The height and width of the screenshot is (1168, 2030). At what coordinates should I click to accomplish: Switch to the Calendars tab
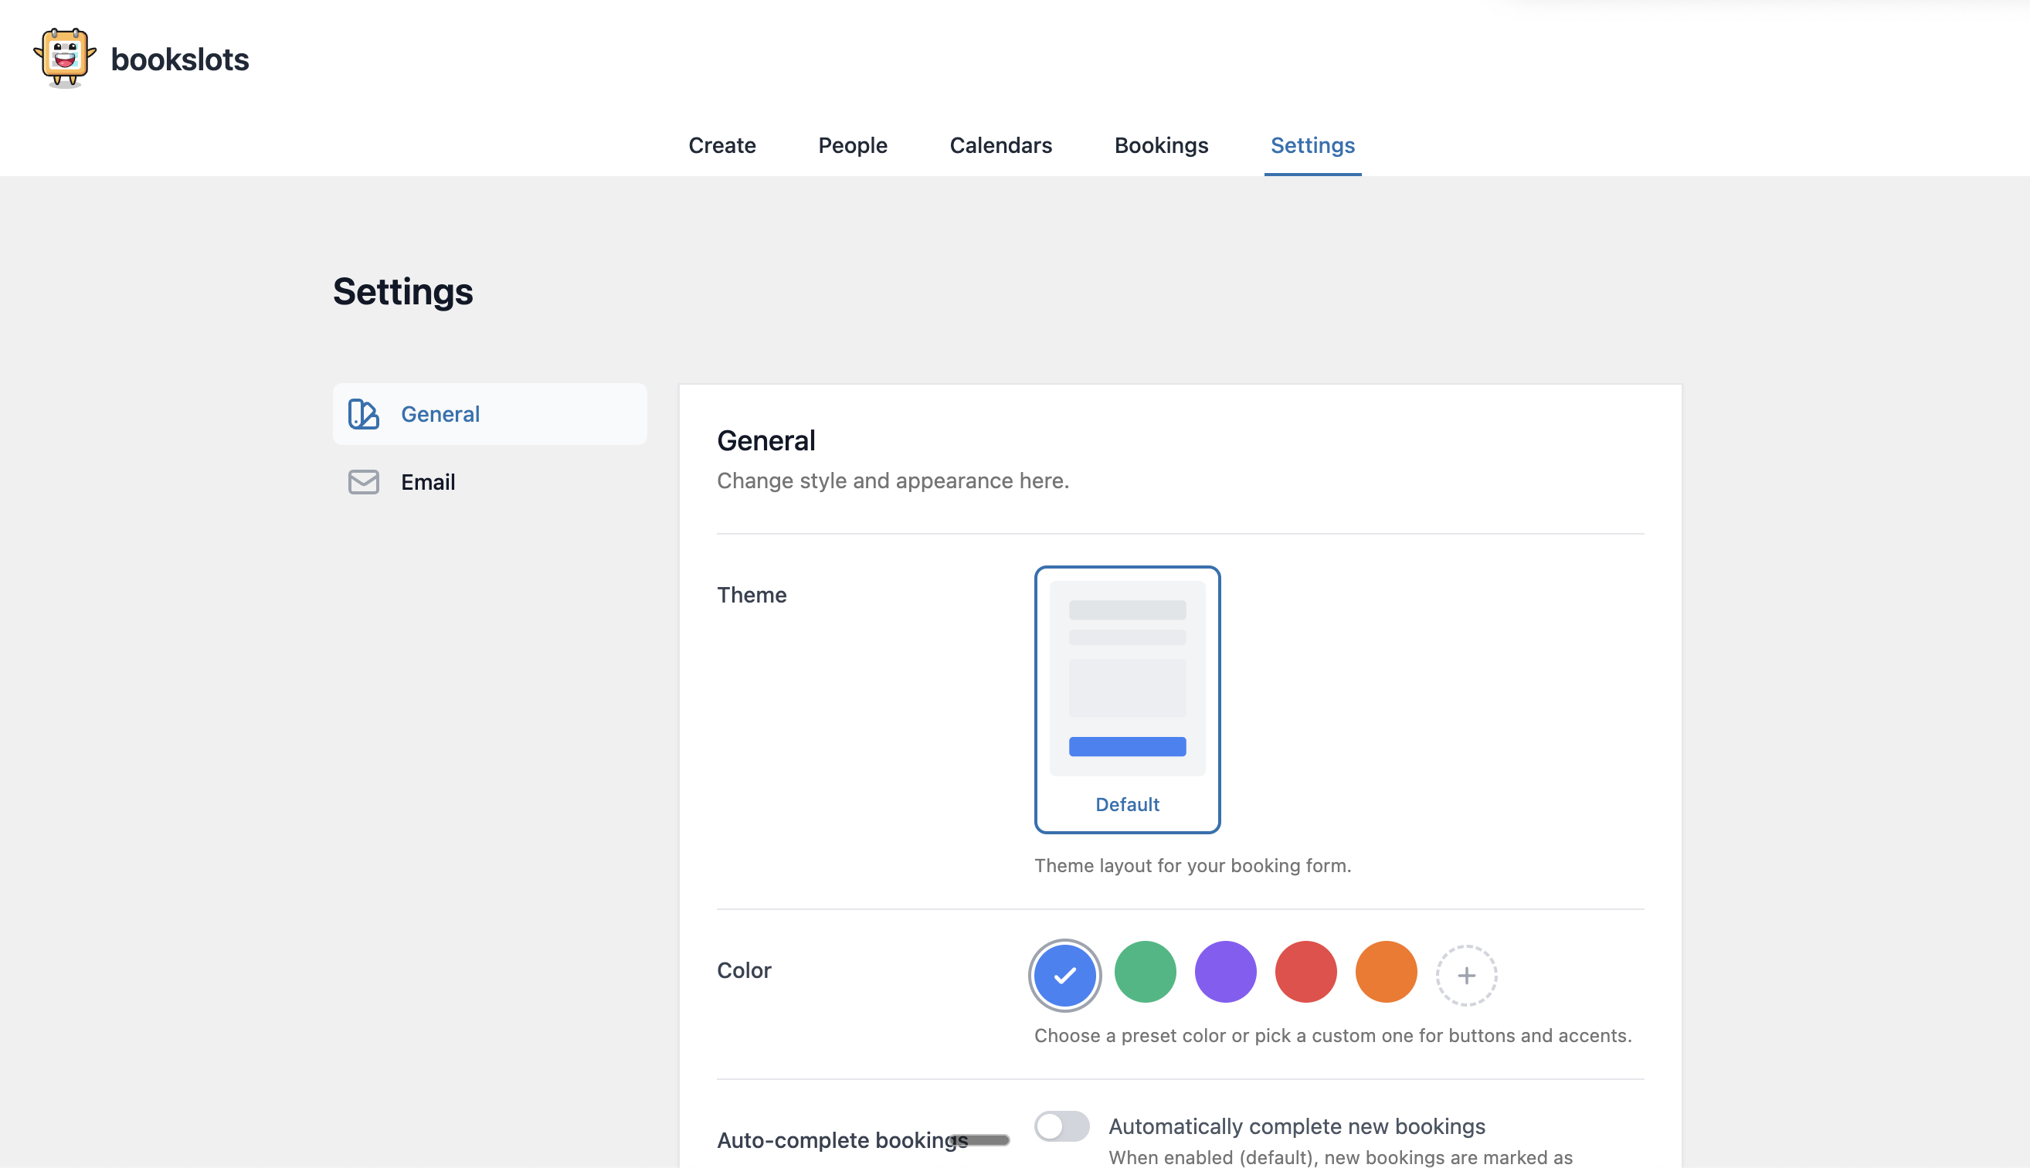pos(1000,145)
